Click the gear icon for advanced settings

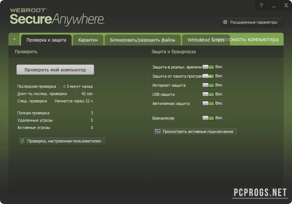(x=225, y=22)
